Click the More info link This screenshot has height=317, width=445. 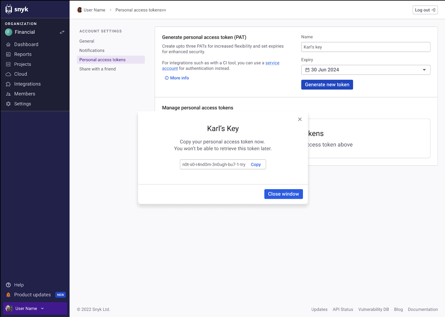coord(177,78)
